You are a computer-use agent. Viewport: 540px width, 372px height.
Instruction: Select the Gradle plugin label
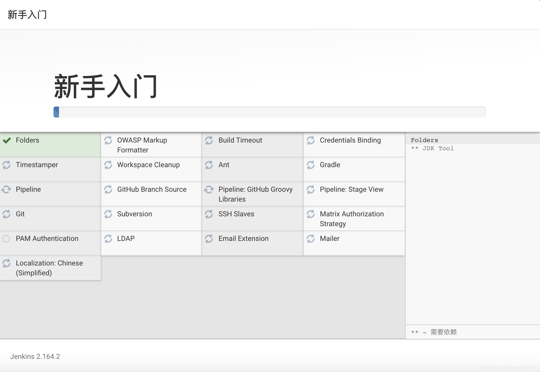point(330,165)
